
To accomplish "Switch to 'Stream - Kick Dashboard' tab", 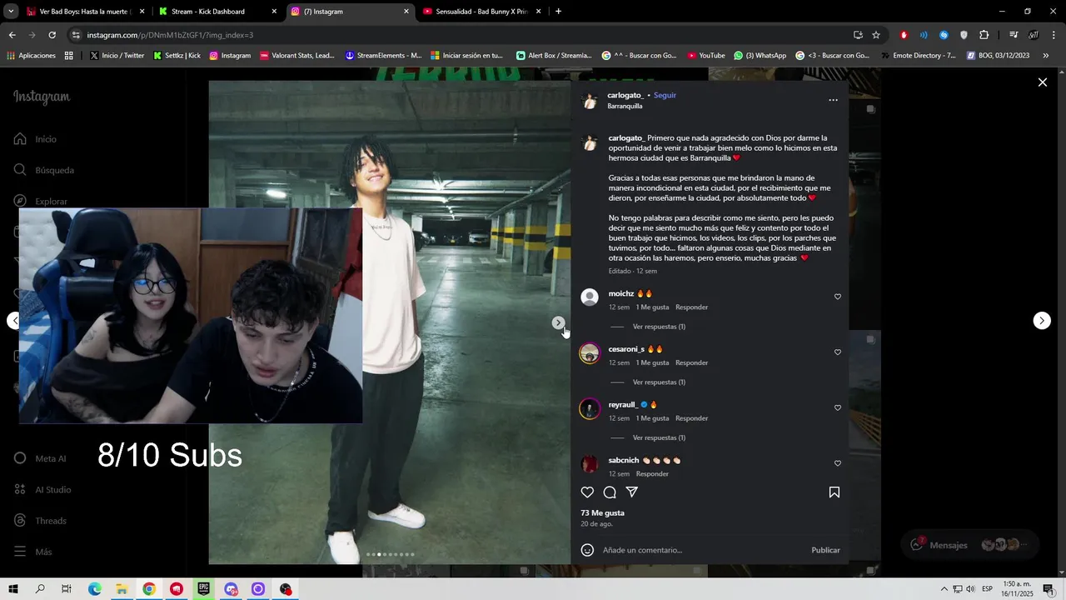I will coord(217,12).
